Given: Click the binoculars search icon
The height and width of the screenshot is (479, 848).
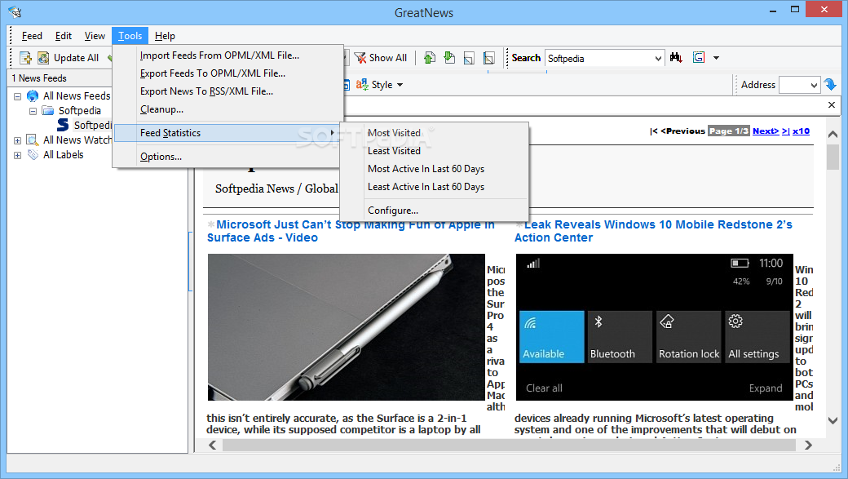Looking at the screenshot, I should click(x=676, y=57).
